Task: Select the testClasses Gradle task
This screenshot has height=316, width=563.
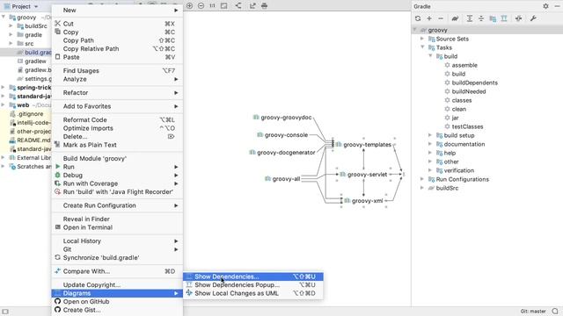Action: (x=467, y=126)
